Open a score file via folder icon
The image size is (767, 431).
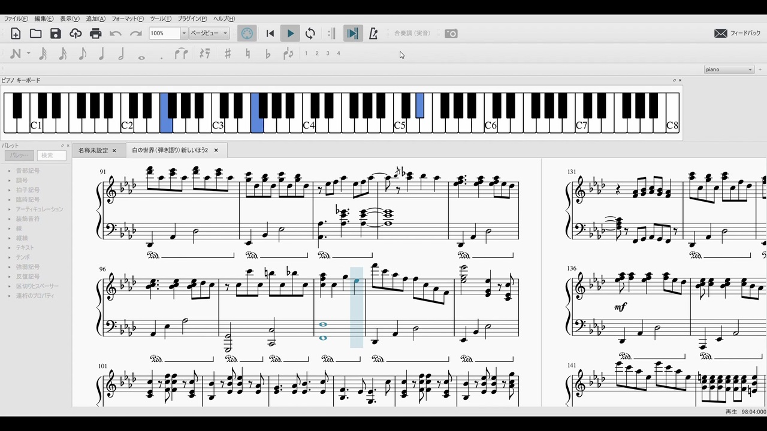(x=36, y=34)
